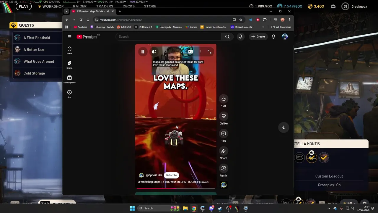Open the Chrome profile avatar
This screenshot has width=378, height=213.
point(283,20)
